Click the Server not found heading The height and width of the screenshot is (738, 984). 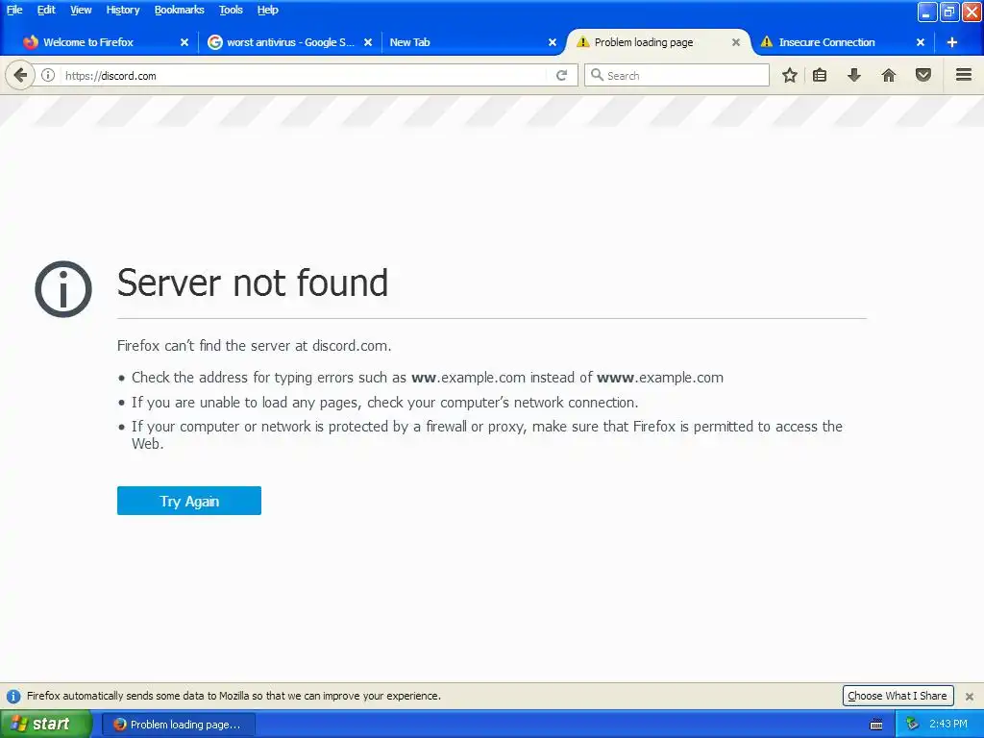pyautogui.click(x=253, y=283)
